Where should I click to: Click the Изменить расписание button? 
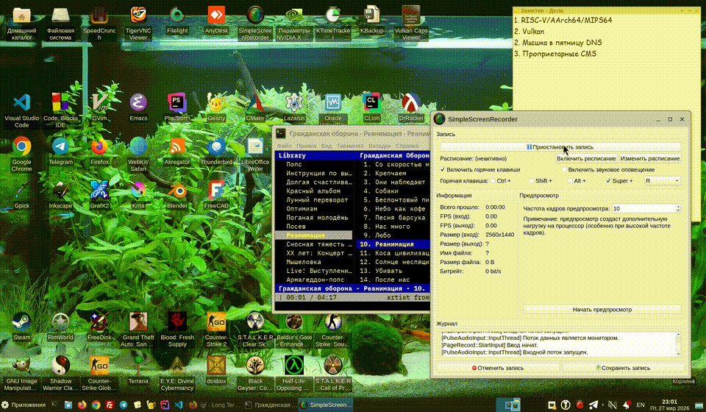tap(649, 158)
